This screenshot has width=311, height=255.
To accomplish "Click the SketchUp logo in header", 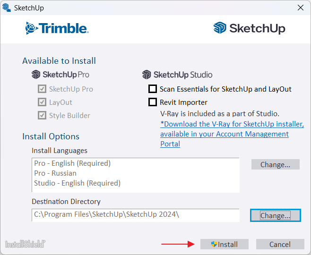I will pos(250,28).
